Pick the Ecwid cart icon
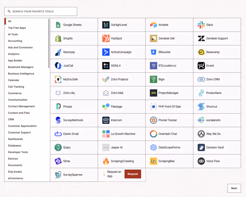This screenshot has height=197, width=246. pos(201,66)
